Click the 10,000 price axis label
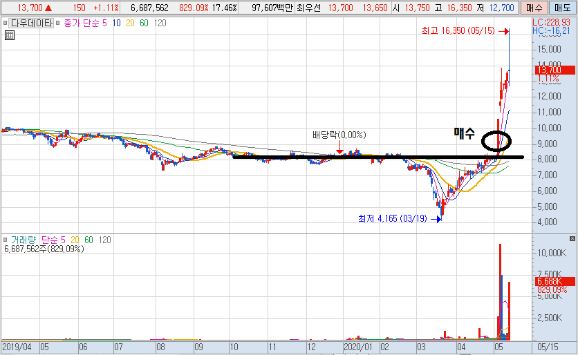The image size is (578, 355). point(549,128)
